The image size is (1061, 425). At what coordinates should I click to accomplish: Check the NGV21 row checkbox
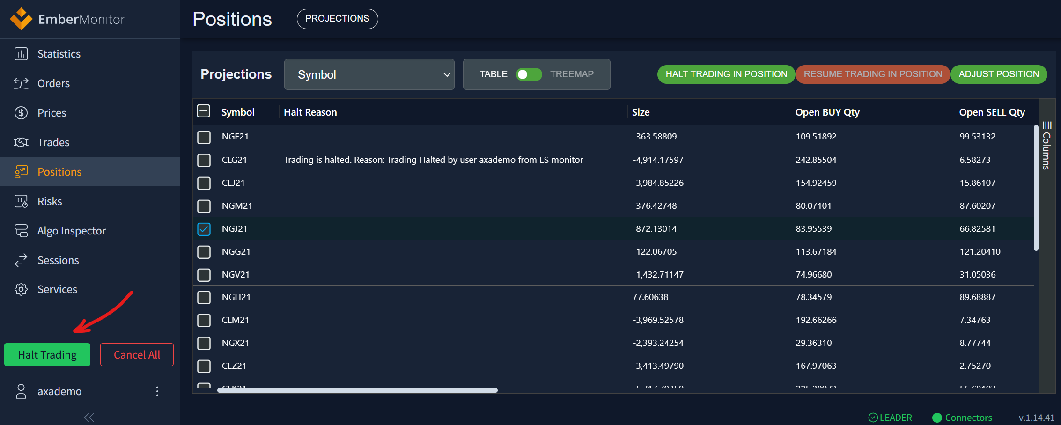[x=204, y=275]
